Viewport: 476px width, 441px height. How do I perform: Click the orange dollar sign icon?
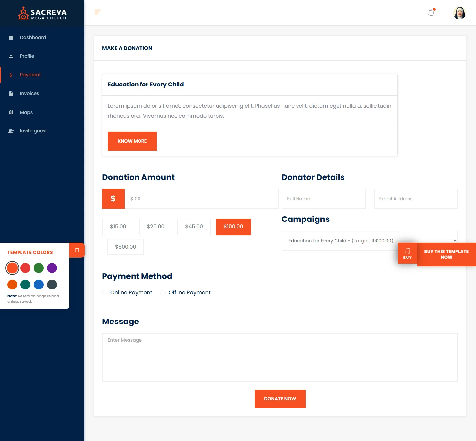pos(113,199)
